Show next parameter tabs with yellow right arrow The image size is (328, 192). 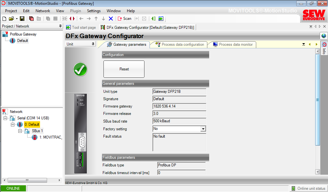point(316,44)
